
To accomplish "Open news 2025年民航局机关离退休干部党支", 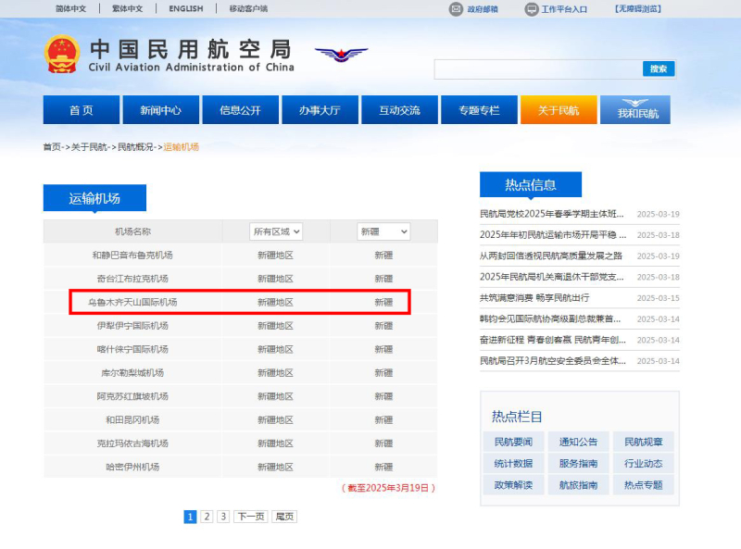I will click(x=551, y=277).
